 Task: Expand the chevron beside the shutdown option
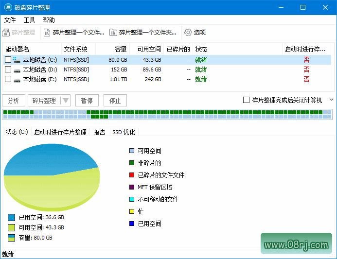(332, 100)
